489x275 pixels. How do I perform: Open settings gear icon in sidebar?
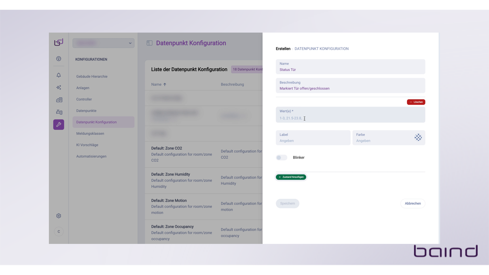click(59, 216)
